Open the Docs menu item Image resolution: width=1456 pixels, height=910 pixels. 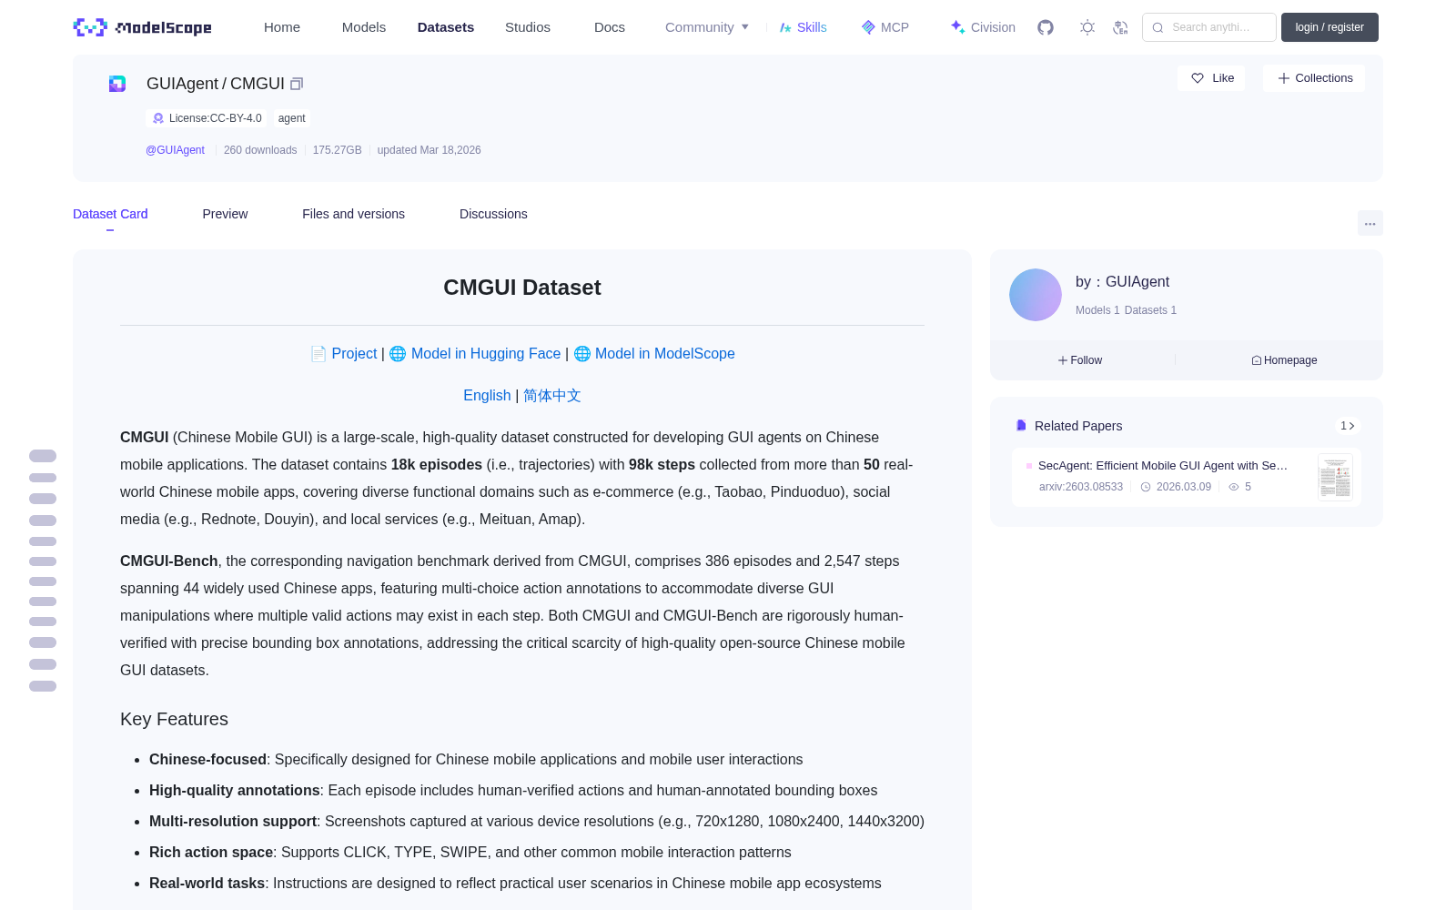tap(610, 27)
